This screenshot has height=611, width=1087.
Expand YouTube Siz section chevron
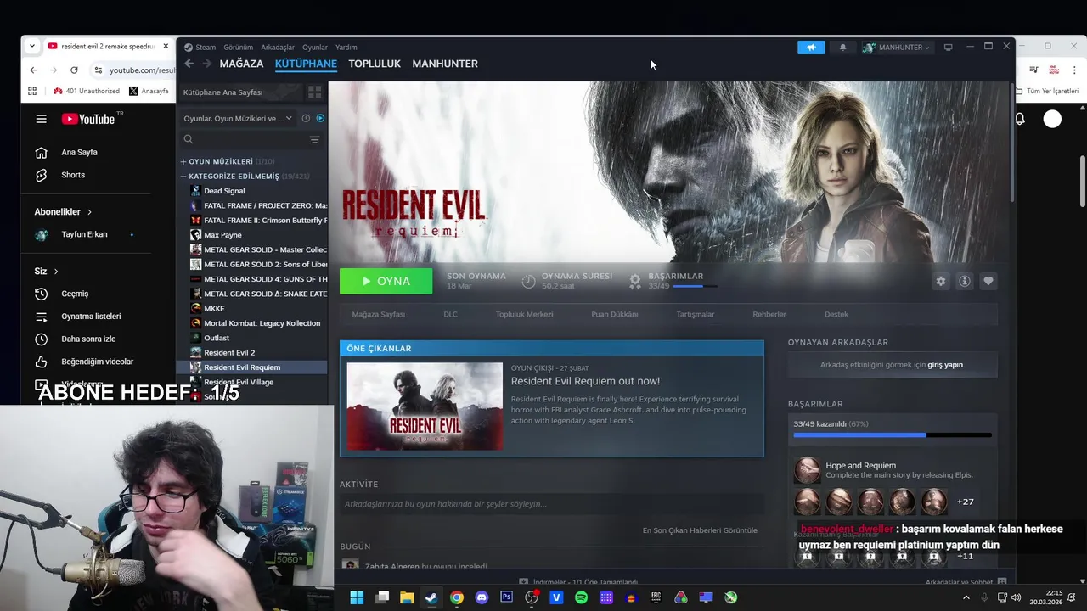pos(56,271)
